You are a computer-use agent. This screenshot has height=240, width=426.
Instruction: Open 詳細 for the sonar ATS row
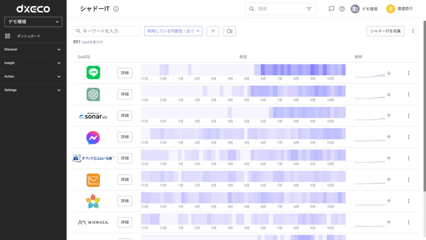pos(125,116)
